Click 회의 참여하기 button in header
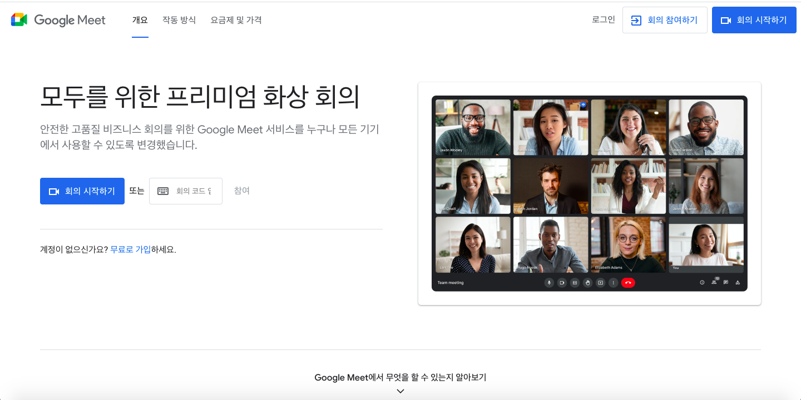The image size is (801, 400). [665, 20]
